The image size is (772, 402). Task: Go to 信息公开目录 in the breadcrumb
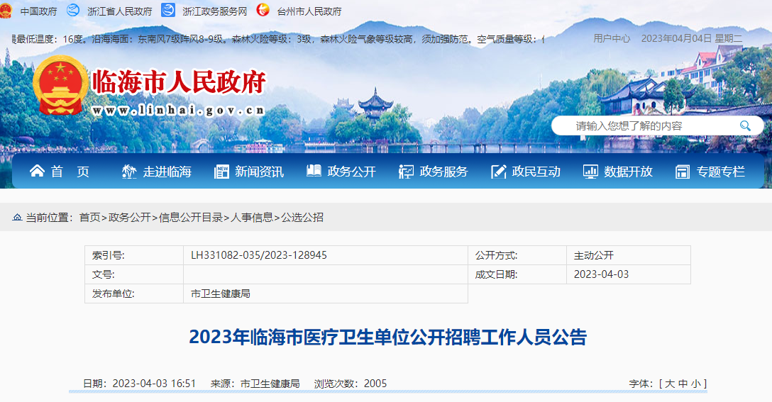[x=191, y=218]
